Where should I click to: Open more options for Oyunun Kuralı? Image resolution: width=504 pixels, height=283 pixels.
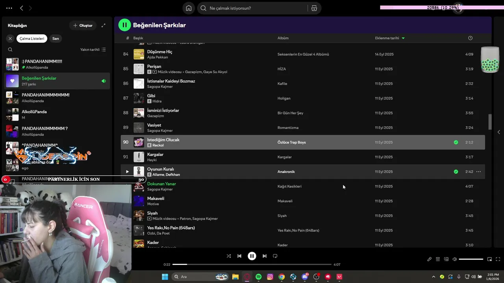pyautogui.click(x=478, y=172)
